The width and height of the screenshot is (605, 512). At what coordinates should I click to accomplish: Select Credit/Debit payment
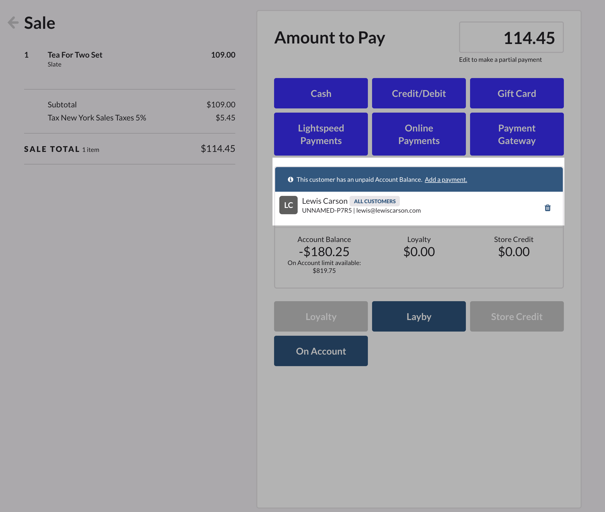click(419, 93)
